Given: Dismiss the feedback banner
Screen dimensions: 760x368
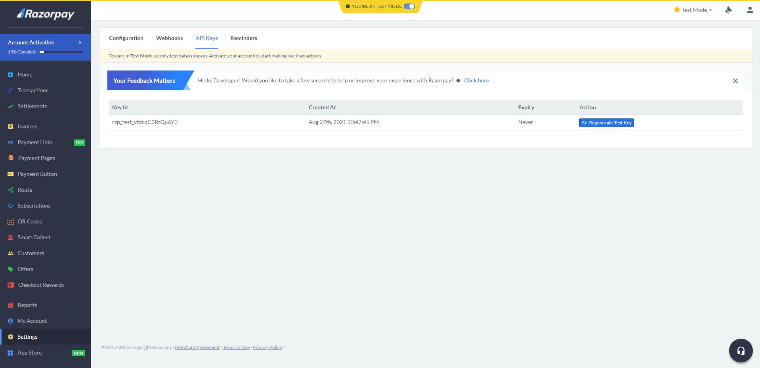Looking at the screenshot, I should (735, 81).
